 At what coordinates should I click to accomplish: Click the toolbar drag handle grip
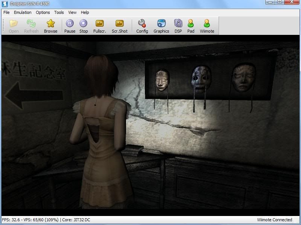[3, 25]
